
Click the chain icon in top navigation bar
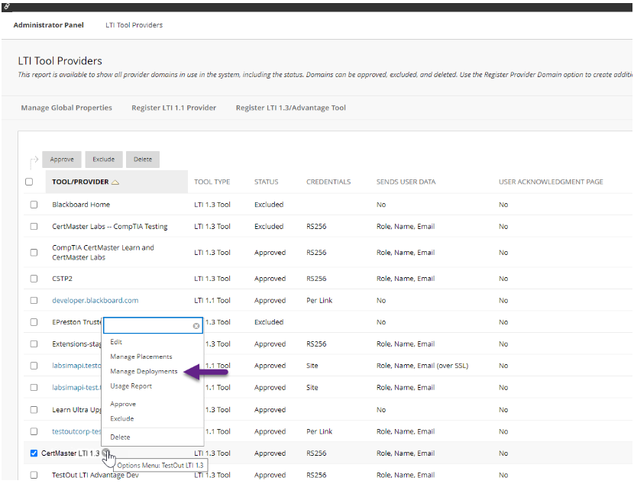pos(8,8)
